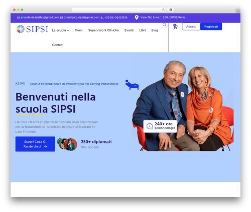Click the hero photo of two founders

(x=182, y=106)
